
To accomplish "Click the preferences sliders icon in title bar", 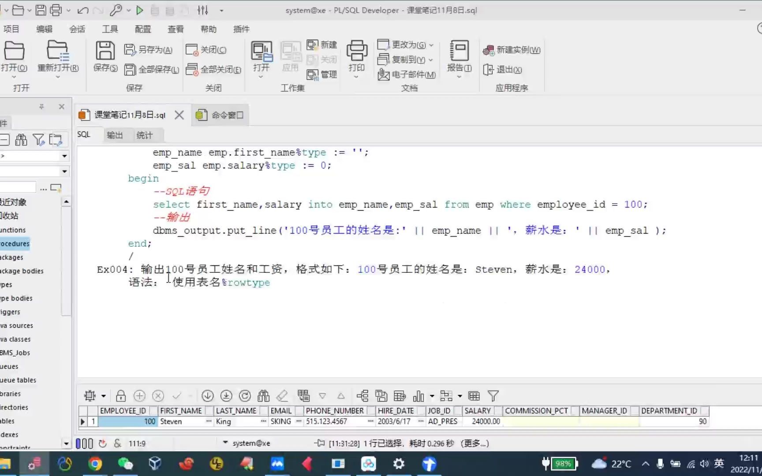I will pyautogui.click(x=203, y=10).
